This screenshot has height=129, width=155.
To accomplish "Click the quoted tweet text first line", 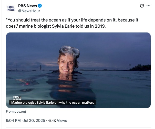I will point(77,20).
